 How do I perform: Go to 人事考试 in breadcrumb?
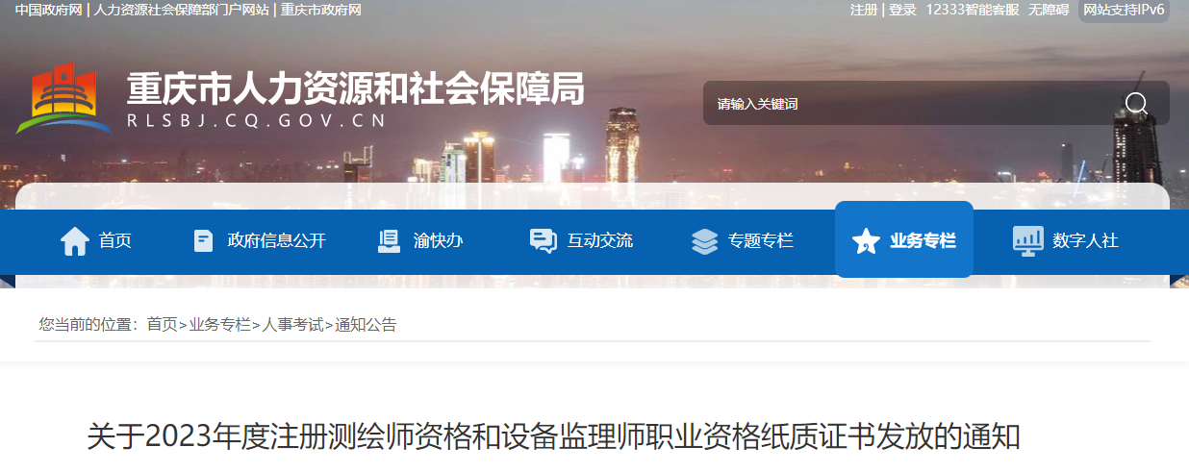[293, 325]
